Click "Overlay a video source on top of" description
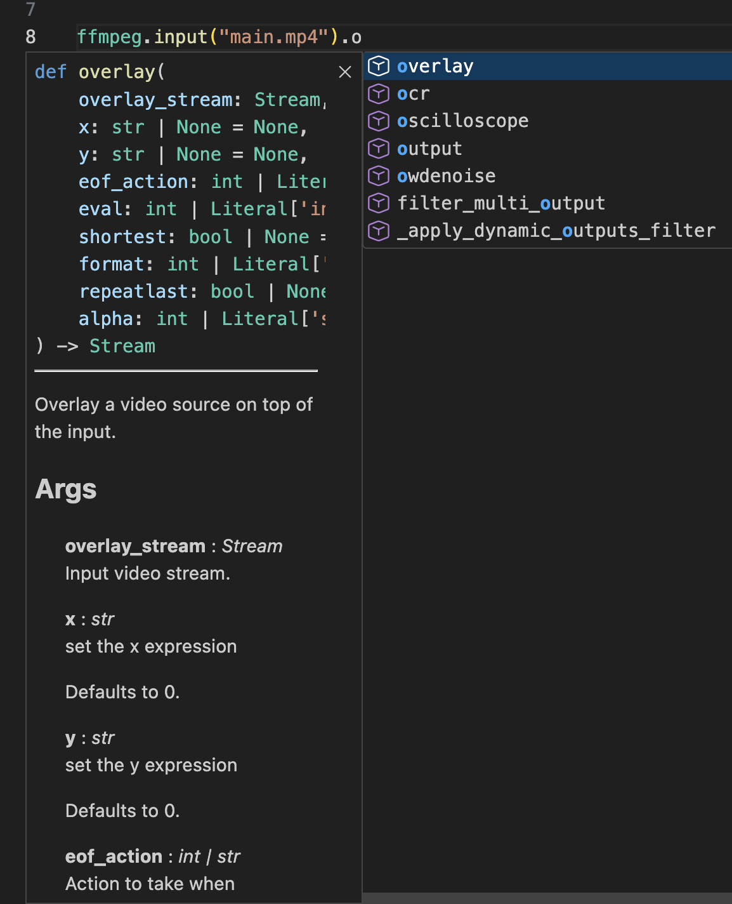This screenshot has height=904, width=732. click(174, 404)
